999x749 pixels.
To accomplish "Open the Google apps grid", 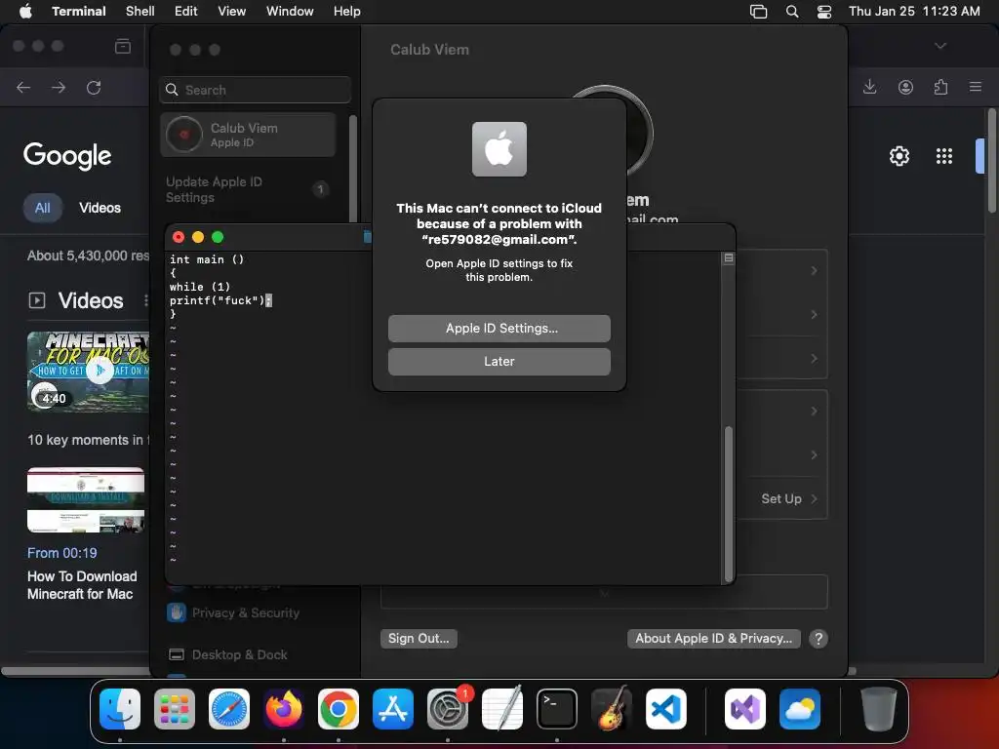I will [x=944, y=156].
